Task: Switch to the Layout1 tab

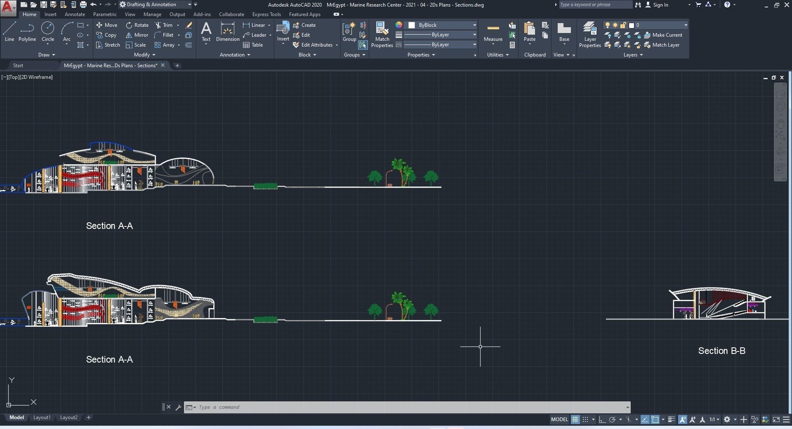Action: point(42,417)
